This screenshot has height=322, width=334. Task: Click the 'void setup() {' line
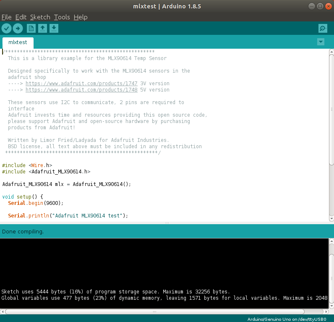coord(23,197)
